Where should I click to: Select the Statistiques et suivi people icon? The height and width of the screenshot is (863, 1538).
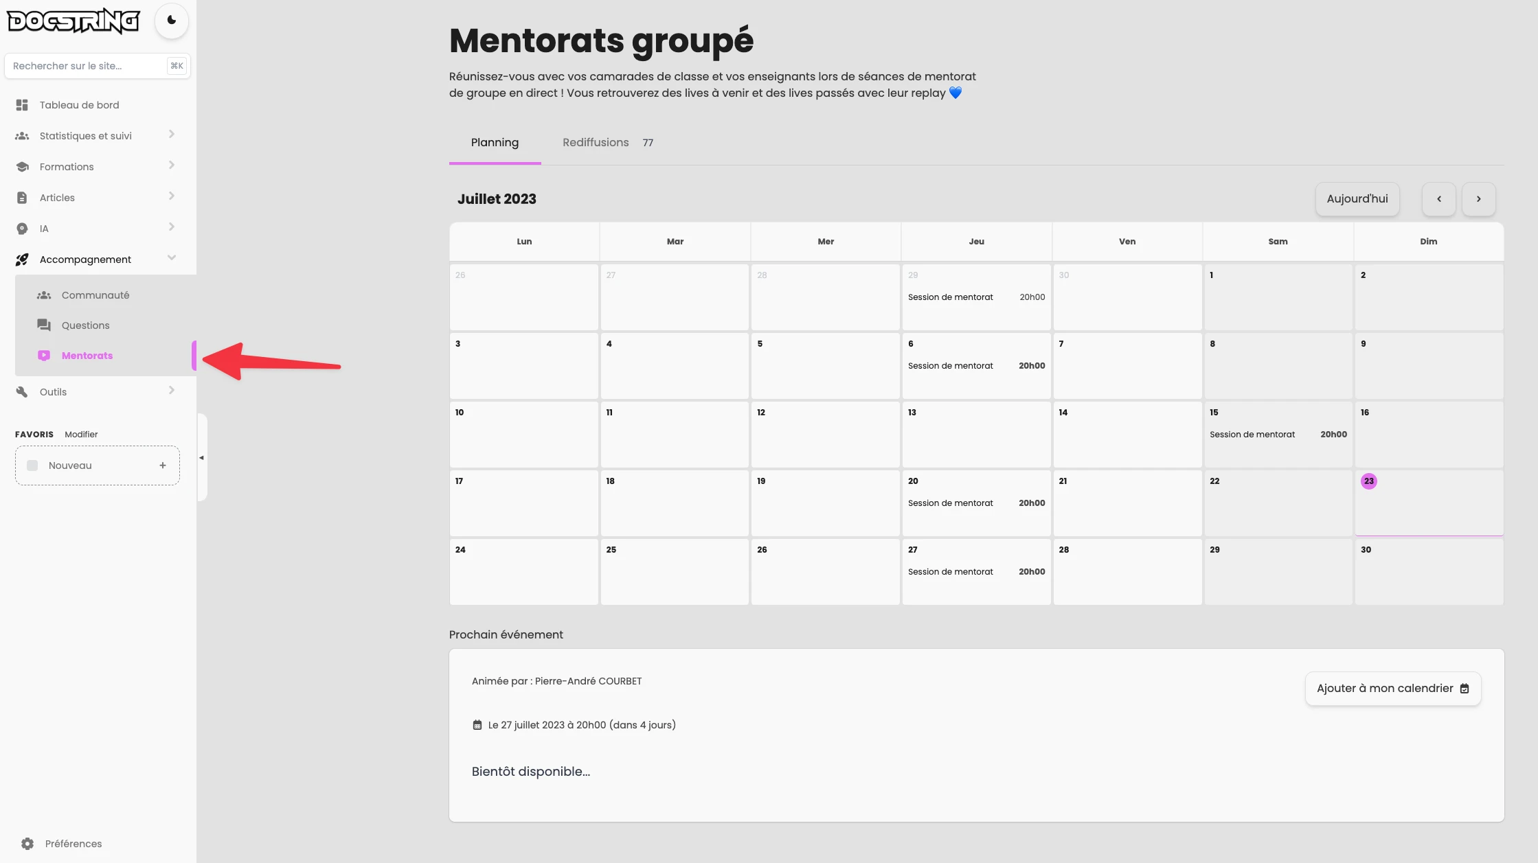click(x=21, y=135)
